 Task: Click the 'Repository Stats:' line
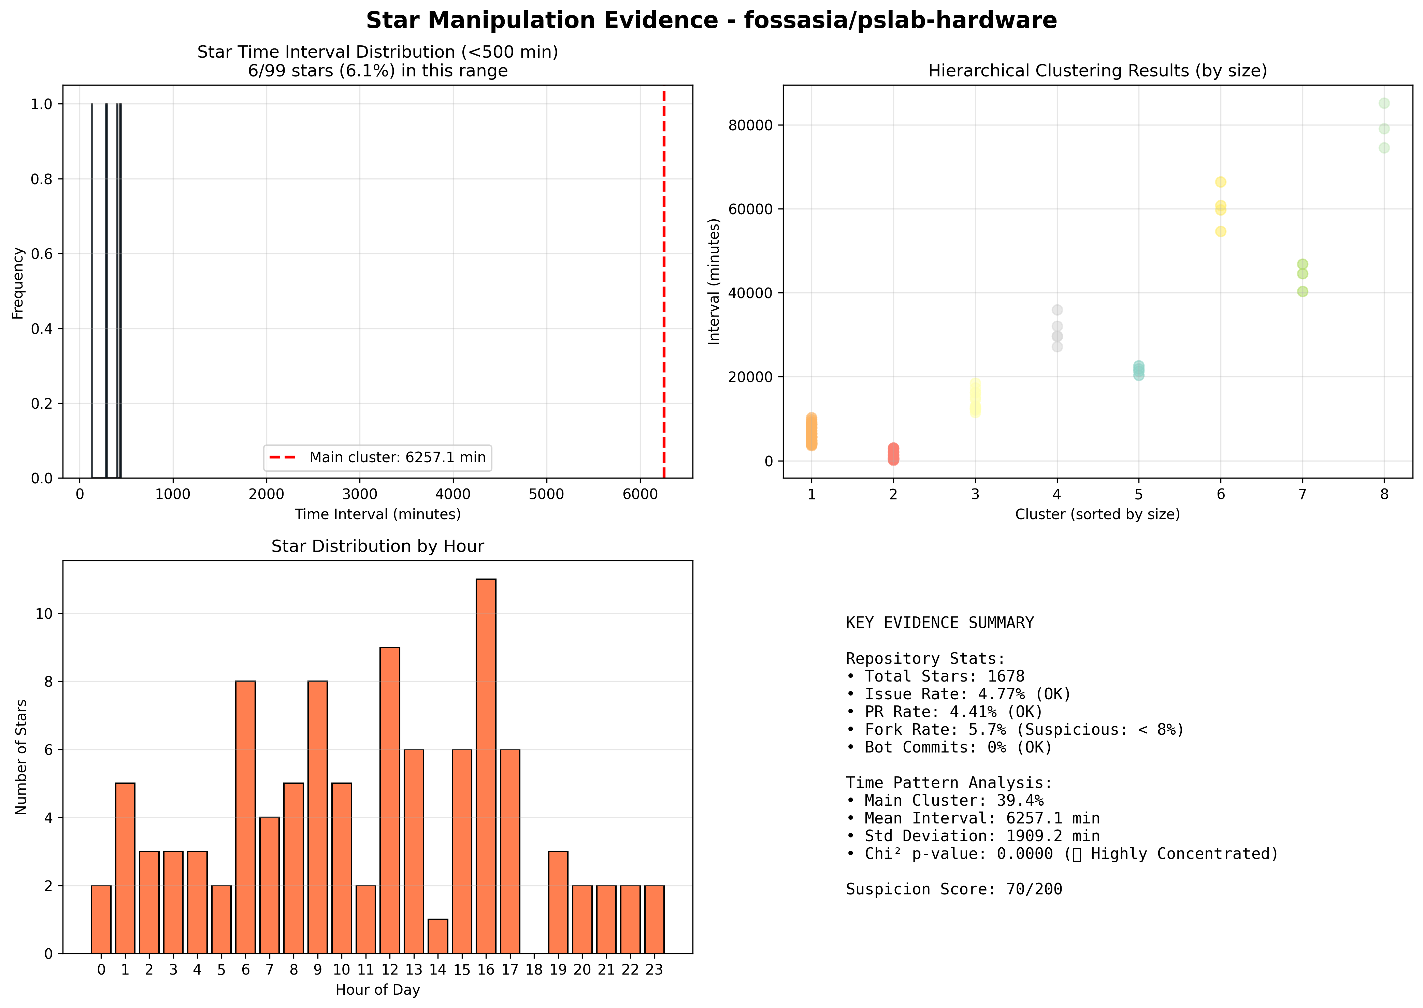click(925, 659)
